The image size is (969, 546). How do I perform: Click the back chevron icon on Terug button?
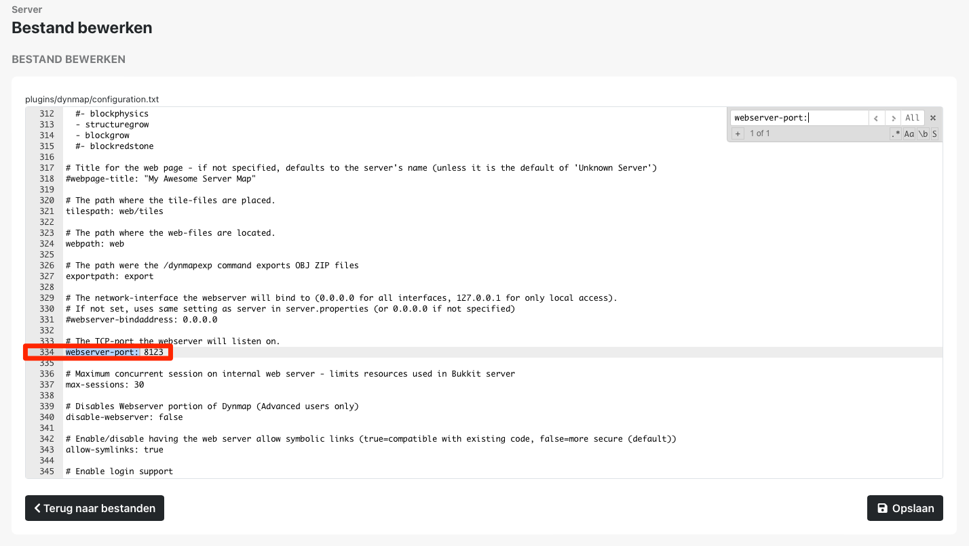(37, 508)
